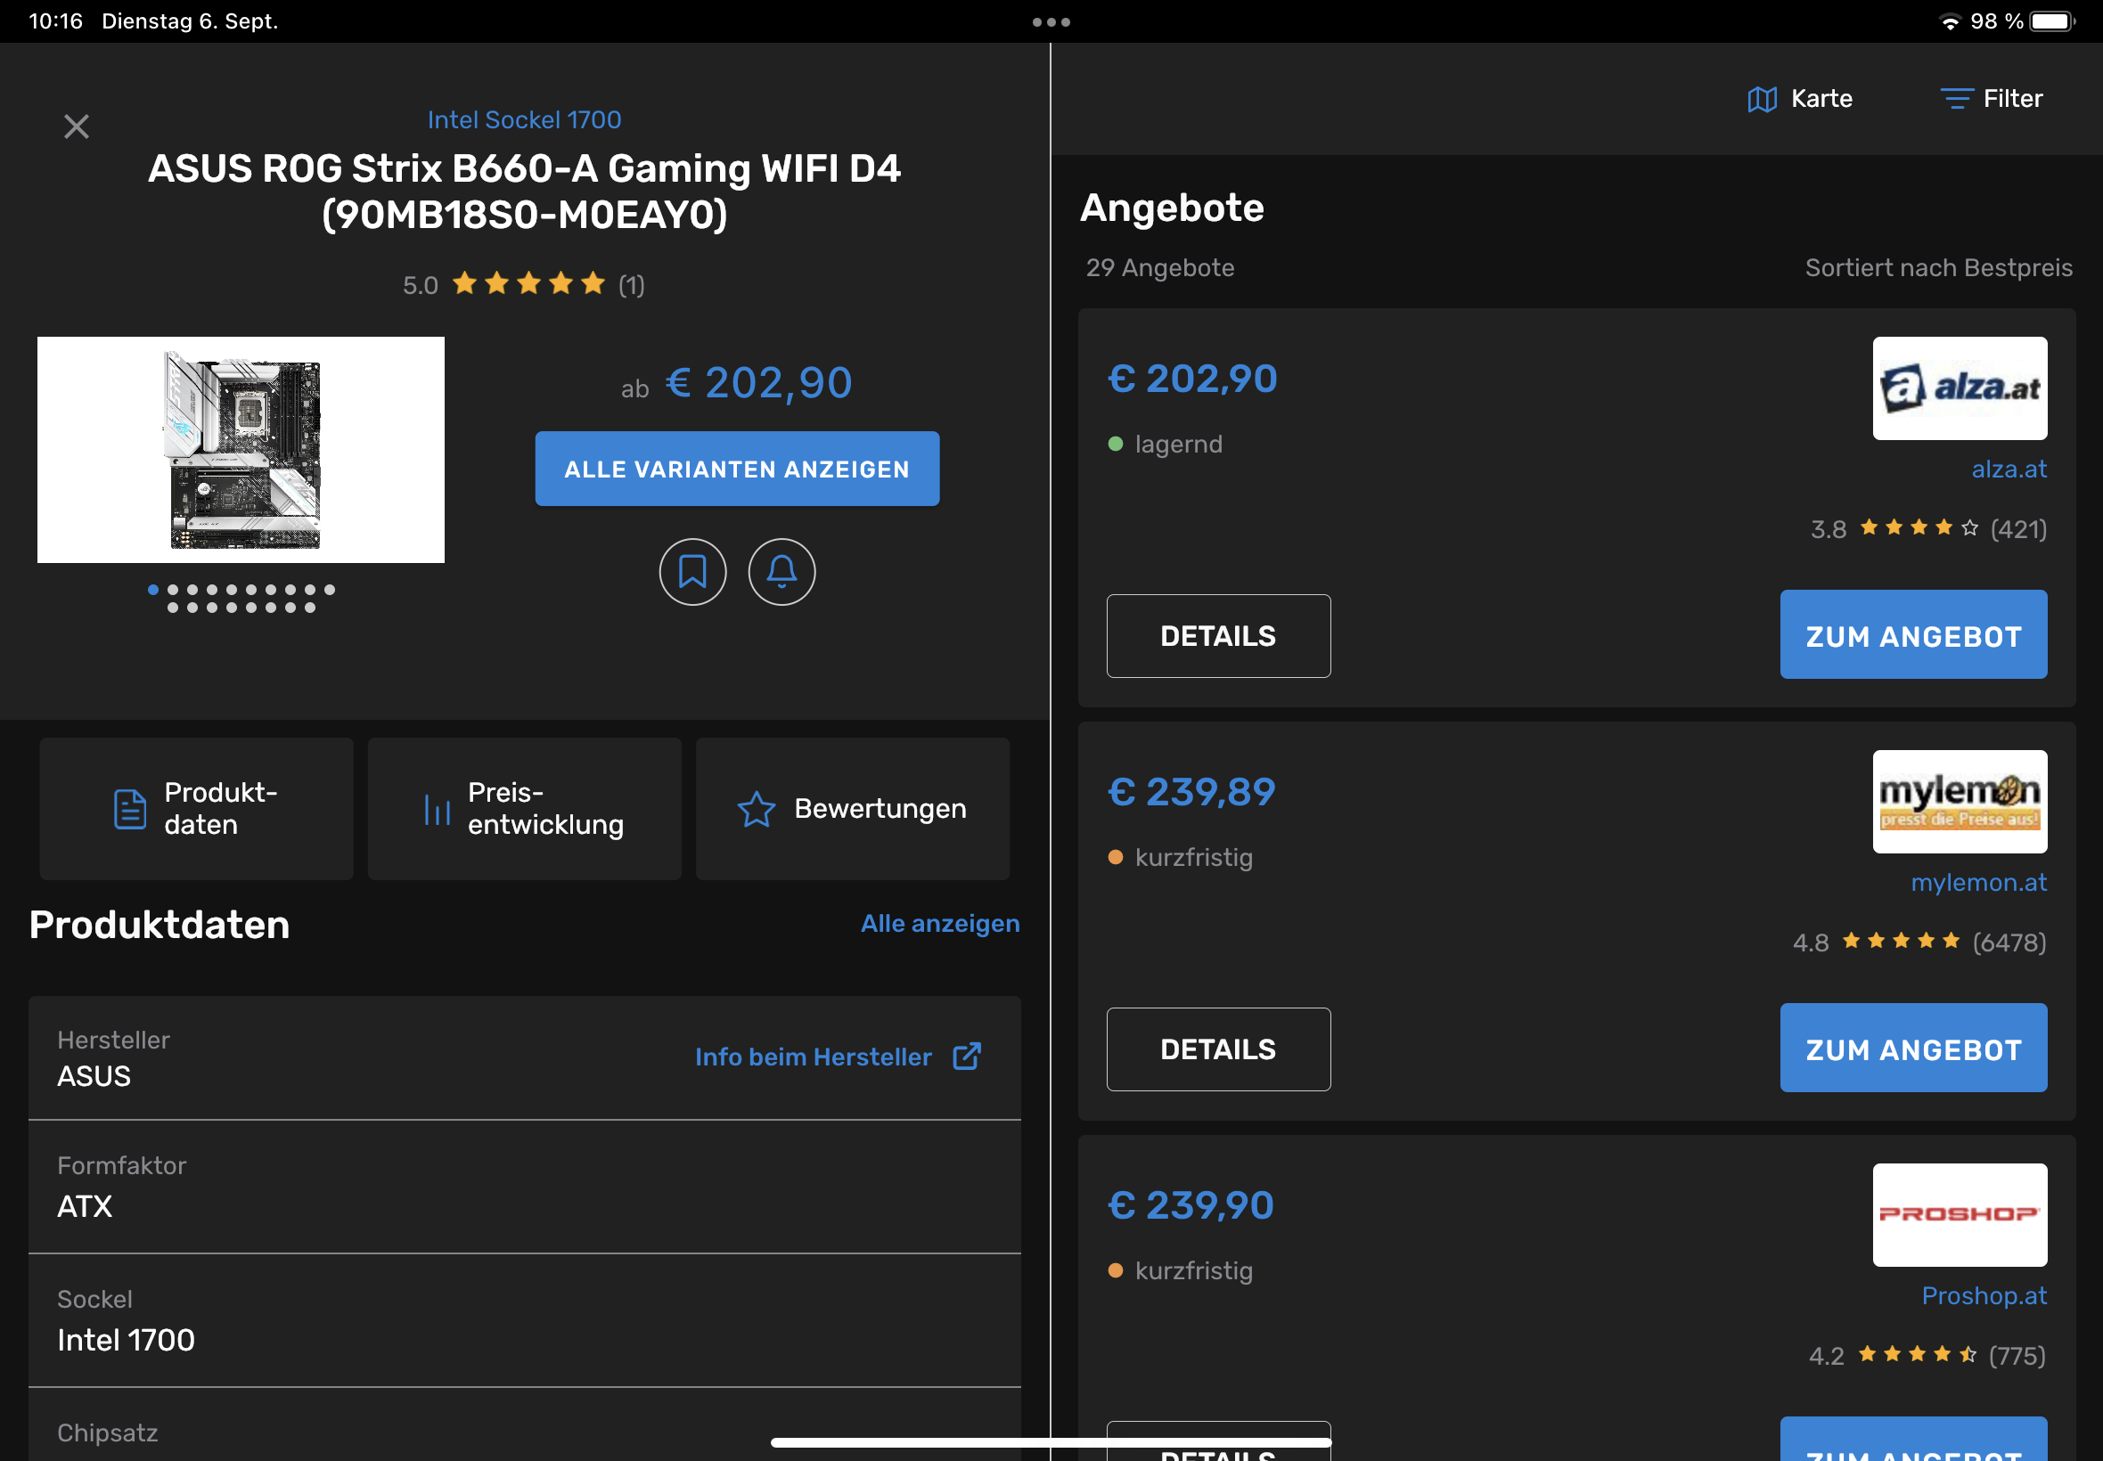Image resolution: width=2103 pixels, height=1461 pixels.
Task: Open the Karte map view
Action: [1800, 99]
